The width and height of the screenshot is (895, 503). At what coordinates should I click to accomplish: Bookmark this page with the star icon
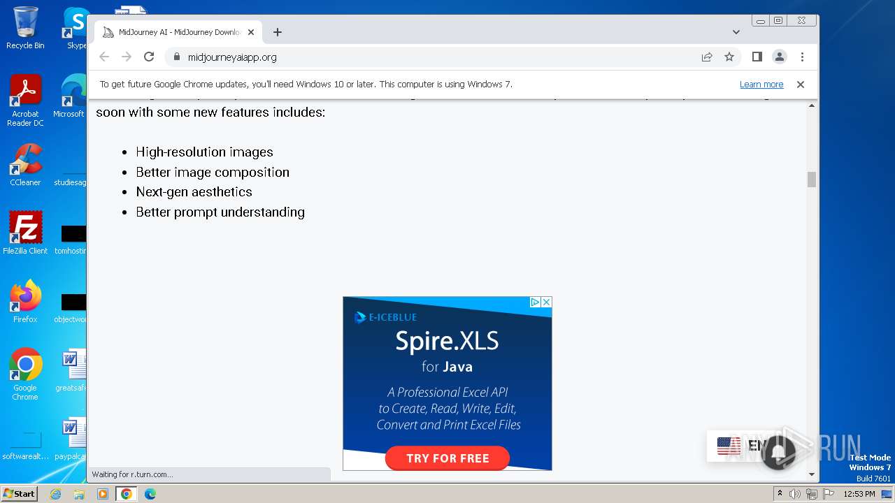coord(729,57)
